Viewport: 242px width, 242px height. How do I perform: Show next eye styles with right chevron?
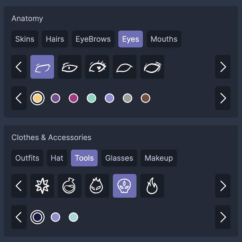point(223,67)
